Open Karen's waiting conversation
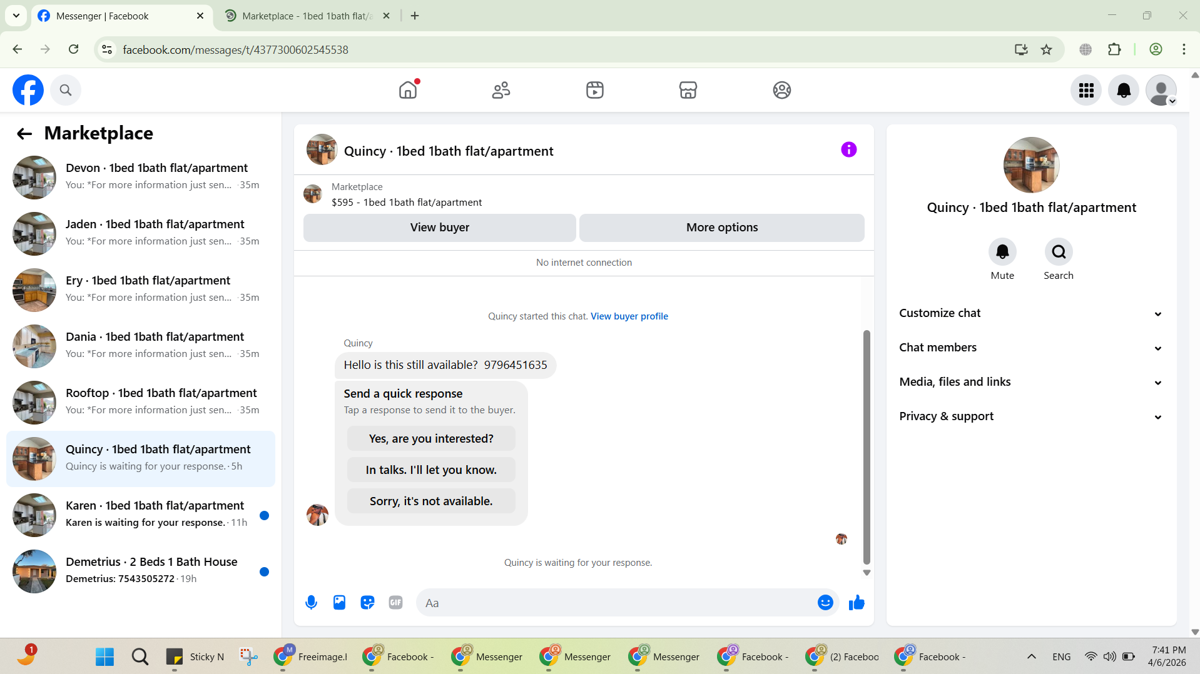 tap(141, 515)
